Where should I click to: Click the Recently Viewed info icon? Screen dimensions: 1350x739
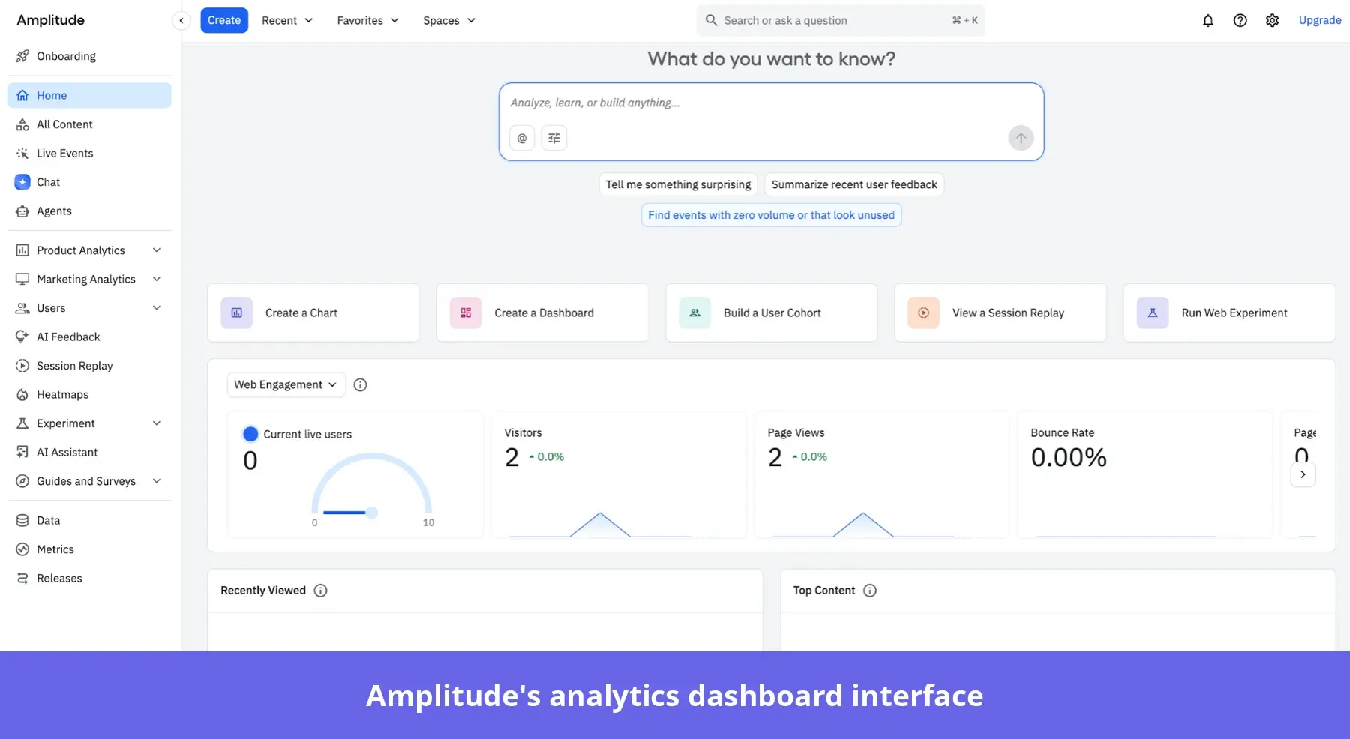click(320, 591)
